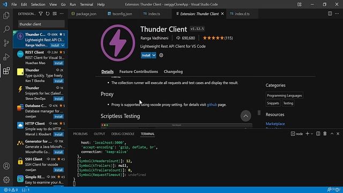Click the scroll-to-top round arrow button
Image resolution: width=343 pixels, height=193 pixels.
coord(245,116)
